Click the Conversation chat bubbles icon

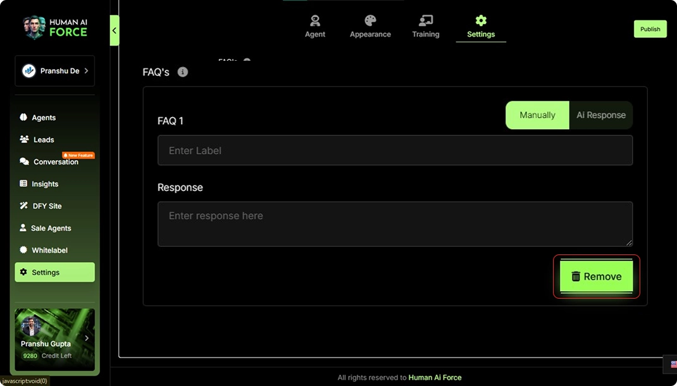[x=24, y=161]
